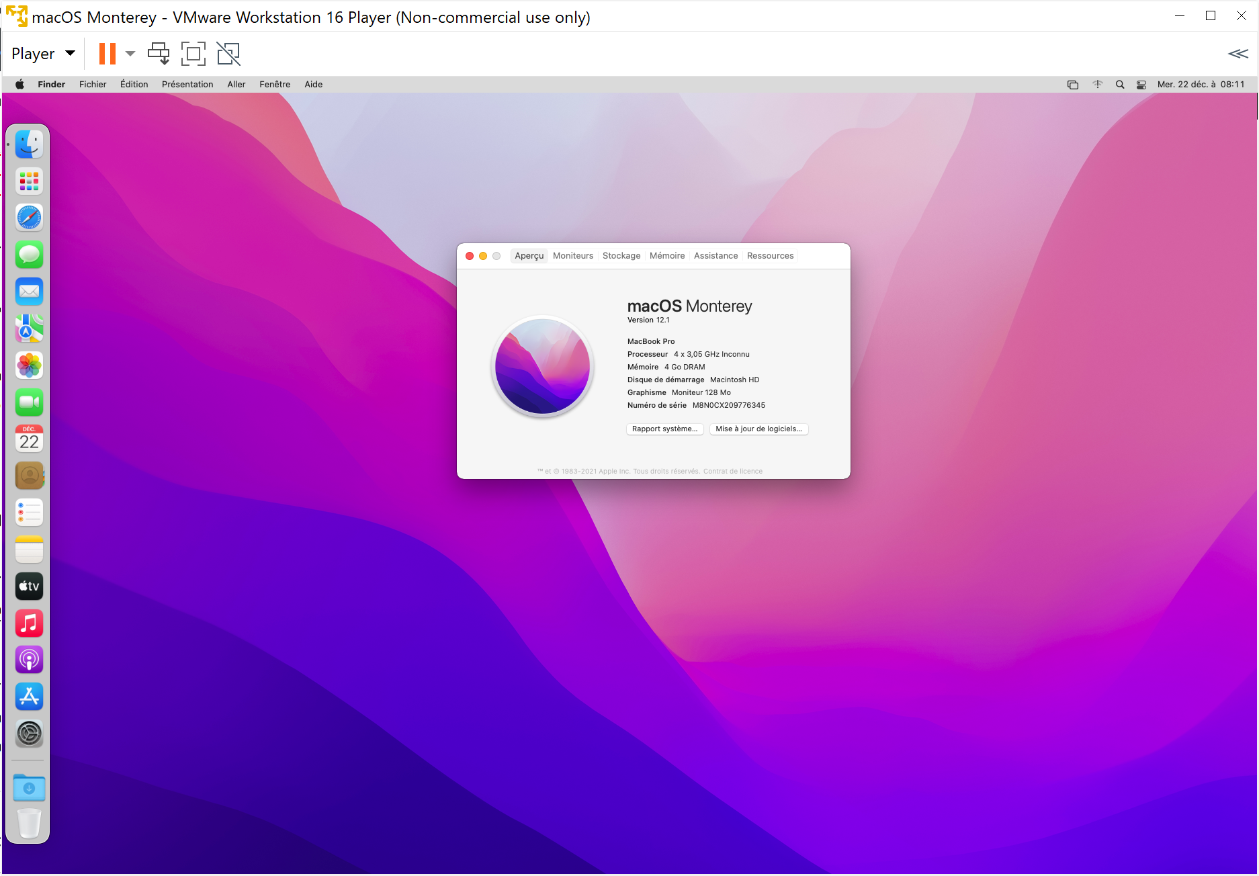Click the Rapport système button
The image size is (1259, 876).
tap(664, 429)
